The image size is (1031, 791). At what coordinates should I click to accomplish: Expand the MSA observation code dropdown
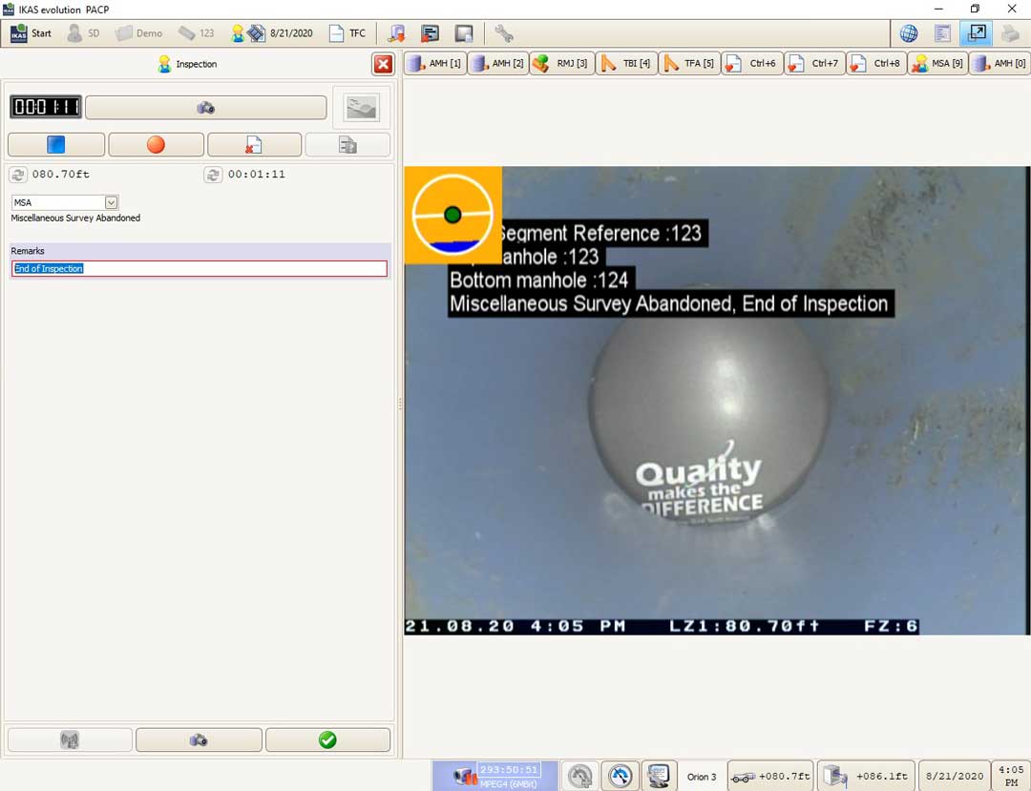[x=112, y=202]
